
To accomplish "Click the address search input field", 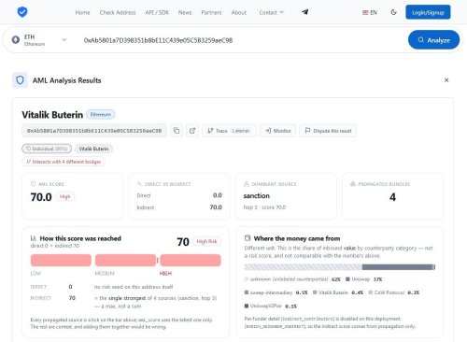I will click(240, 40).
